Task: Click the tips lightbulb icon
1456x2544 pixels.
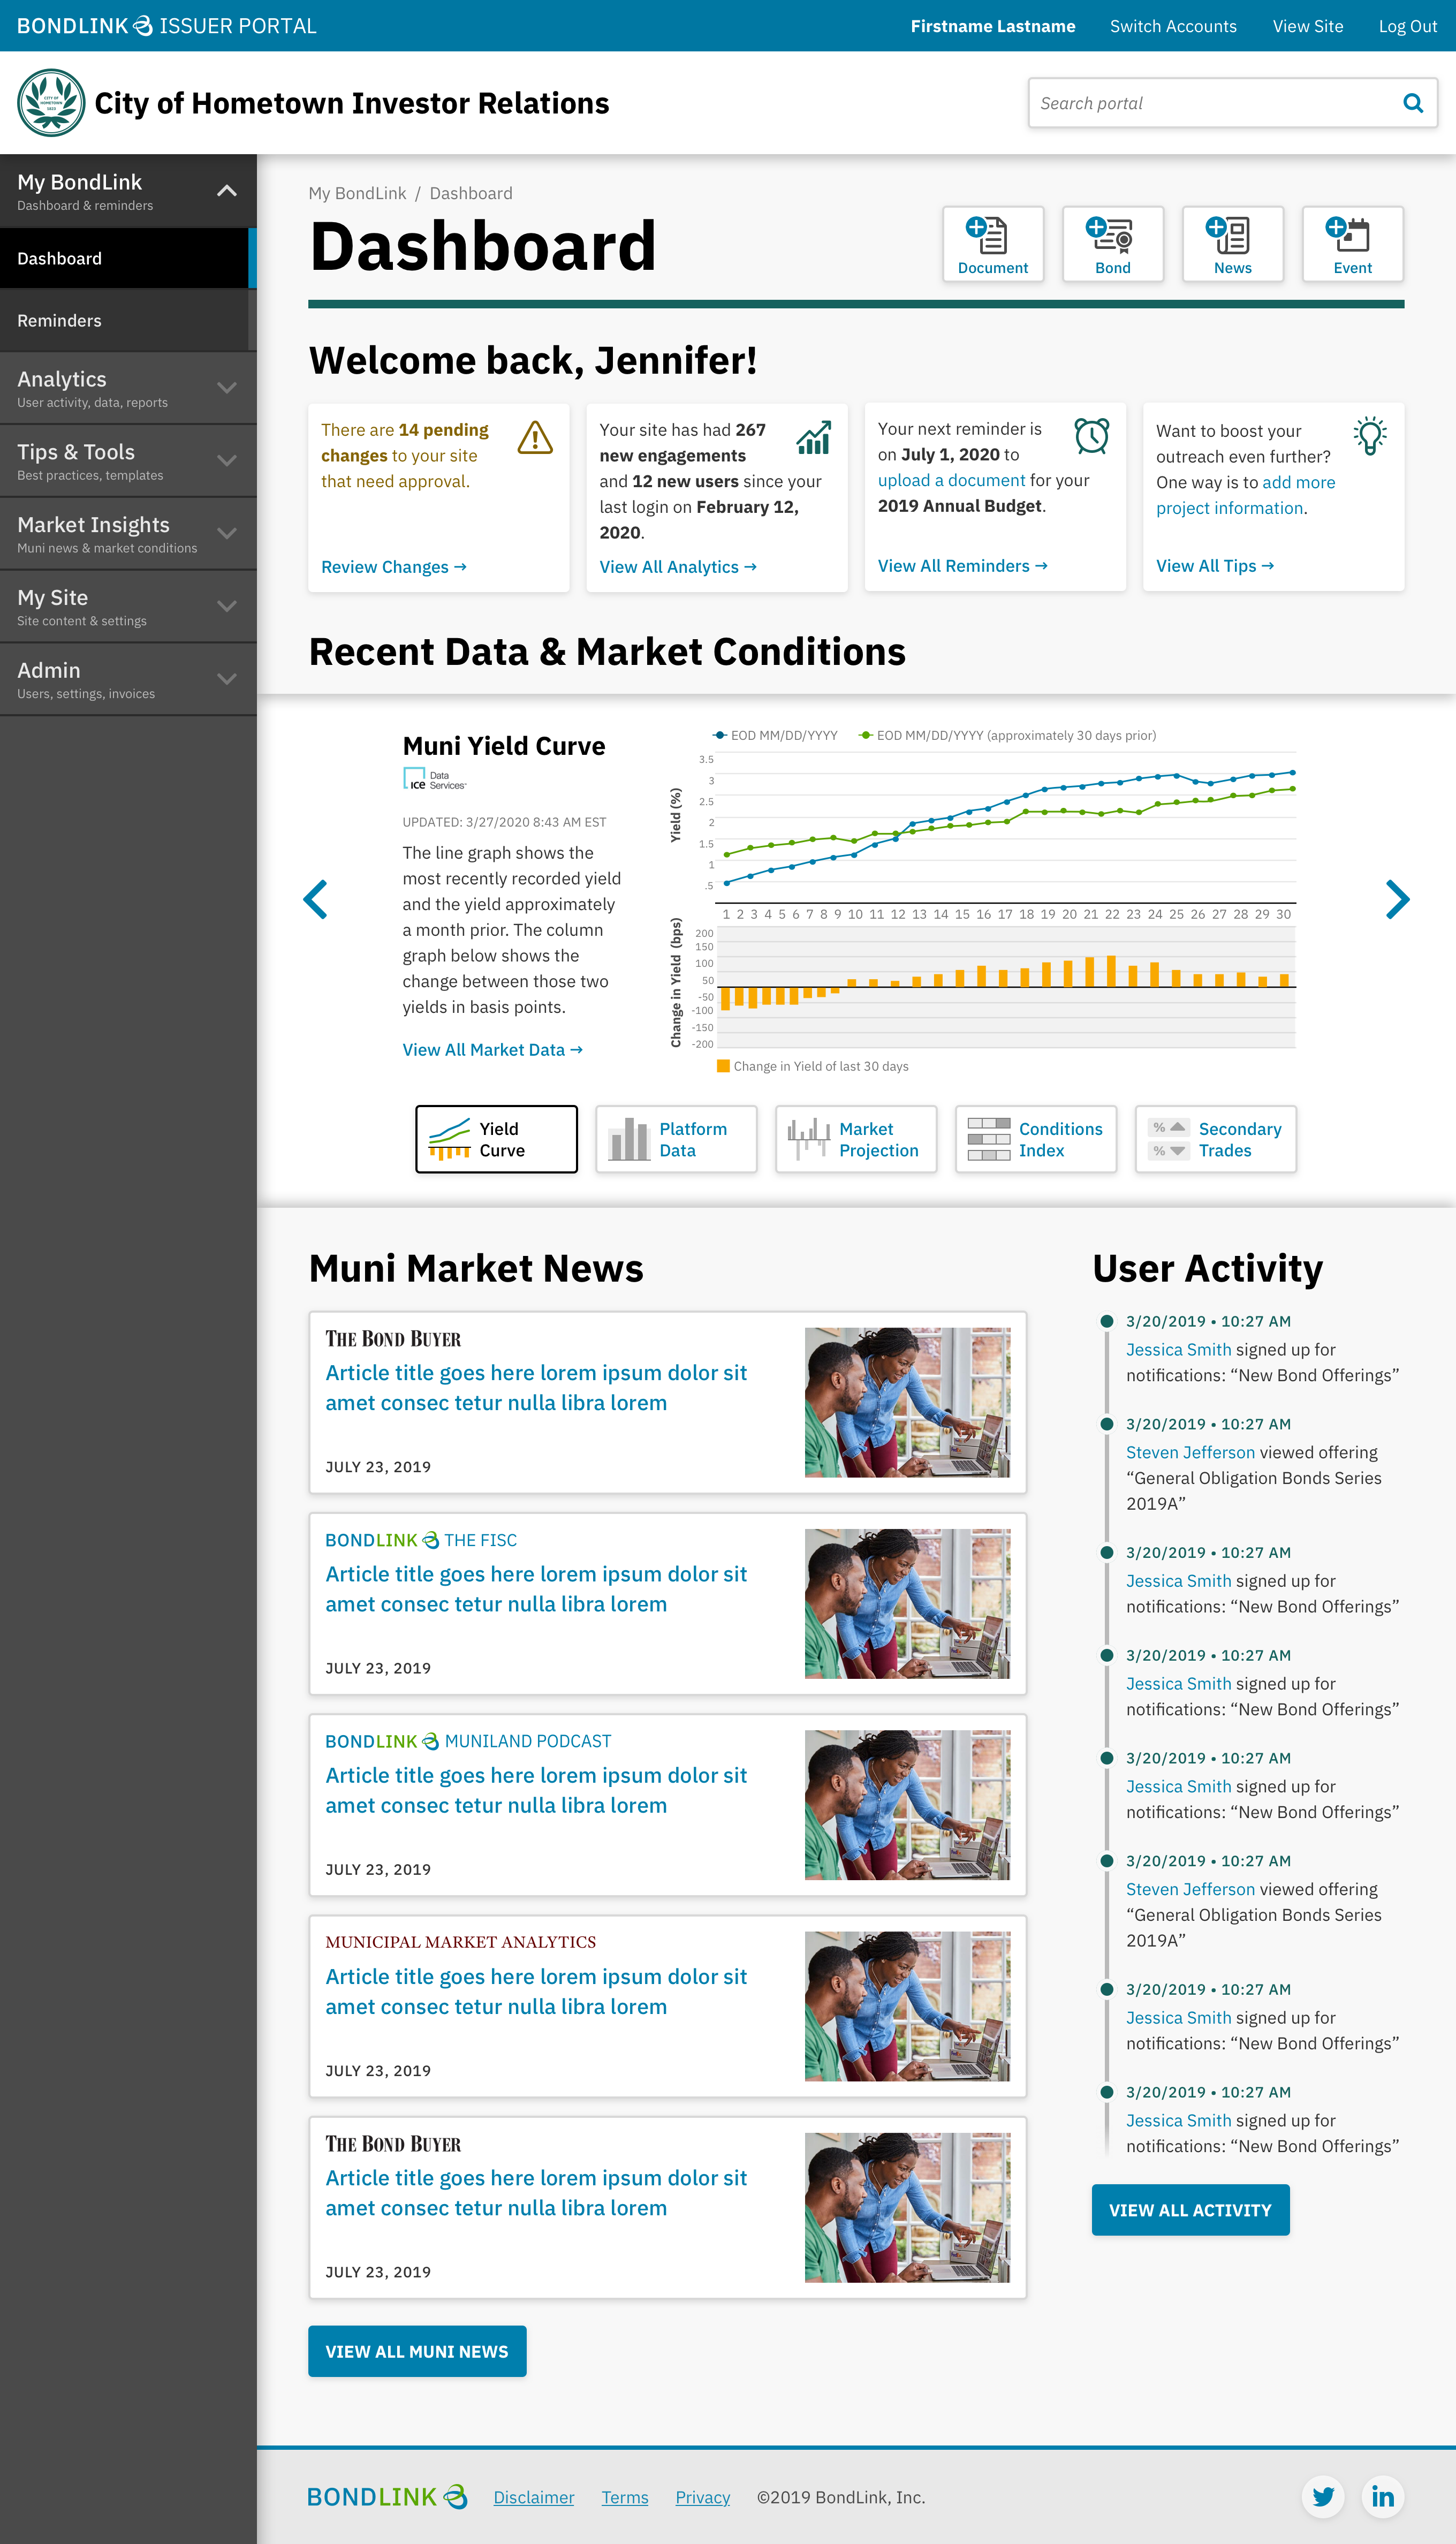Action: coord(1370,436)
